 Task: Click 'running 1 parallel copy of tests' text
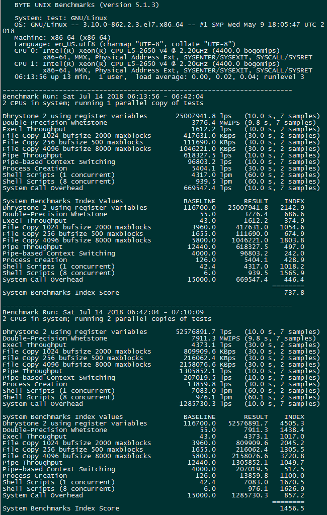[x=146, y=103]
